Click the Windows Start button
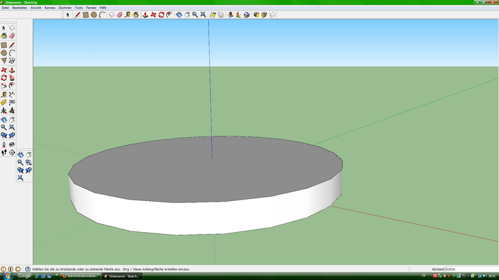Viewport: 499px width, 280px height. (8, 276)
